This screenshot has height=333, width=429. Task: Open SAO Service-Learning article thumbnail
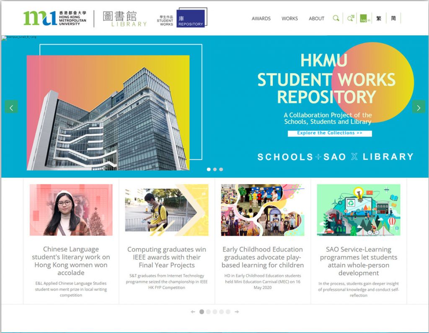click(x=358, y=210)
